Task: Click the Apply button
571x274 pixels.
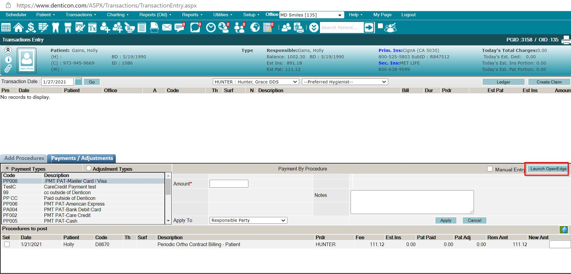Action: tap(446, 220)
